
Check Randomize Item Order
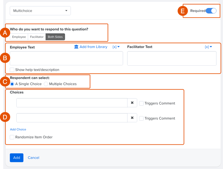coord(12,137)
